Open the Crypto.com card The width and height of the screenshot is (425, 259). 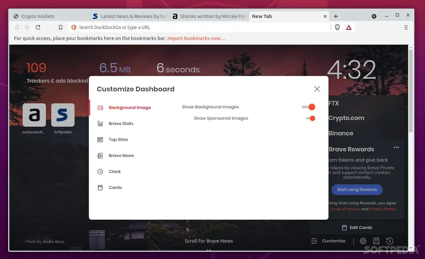coord(346,118)
